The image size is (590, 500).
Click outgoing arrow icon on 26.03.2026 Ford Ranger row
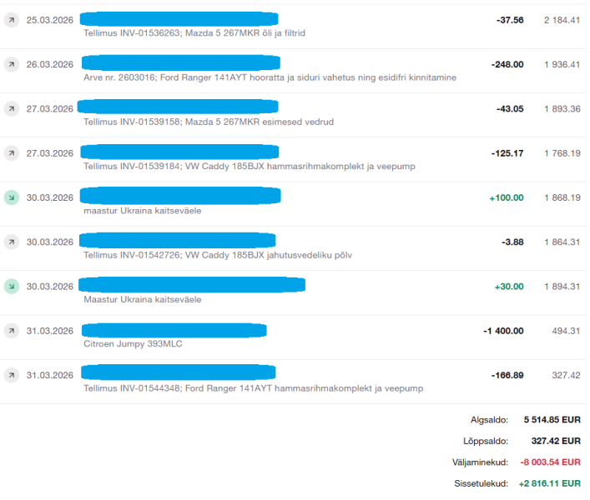[11, 64]
